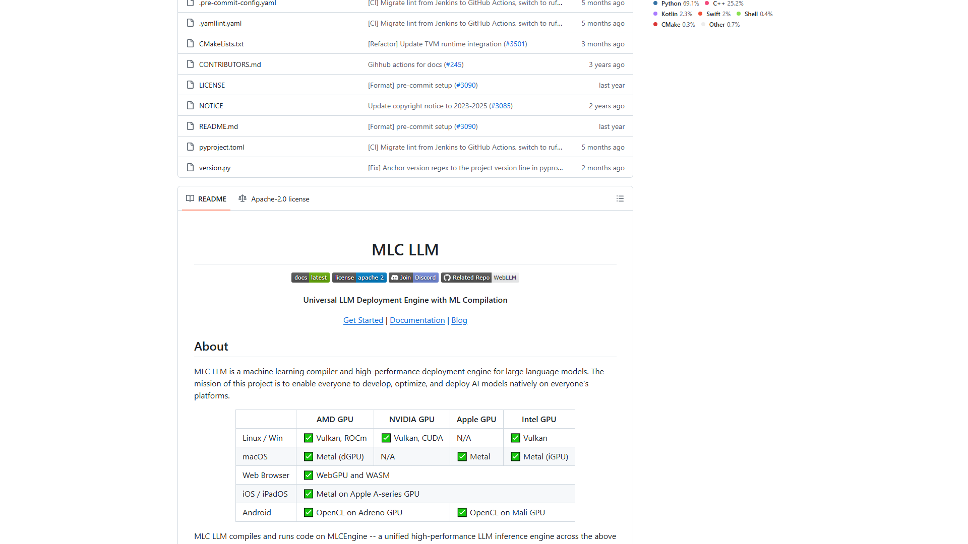Filter by CMake language 0.3%

pos(674,25)
